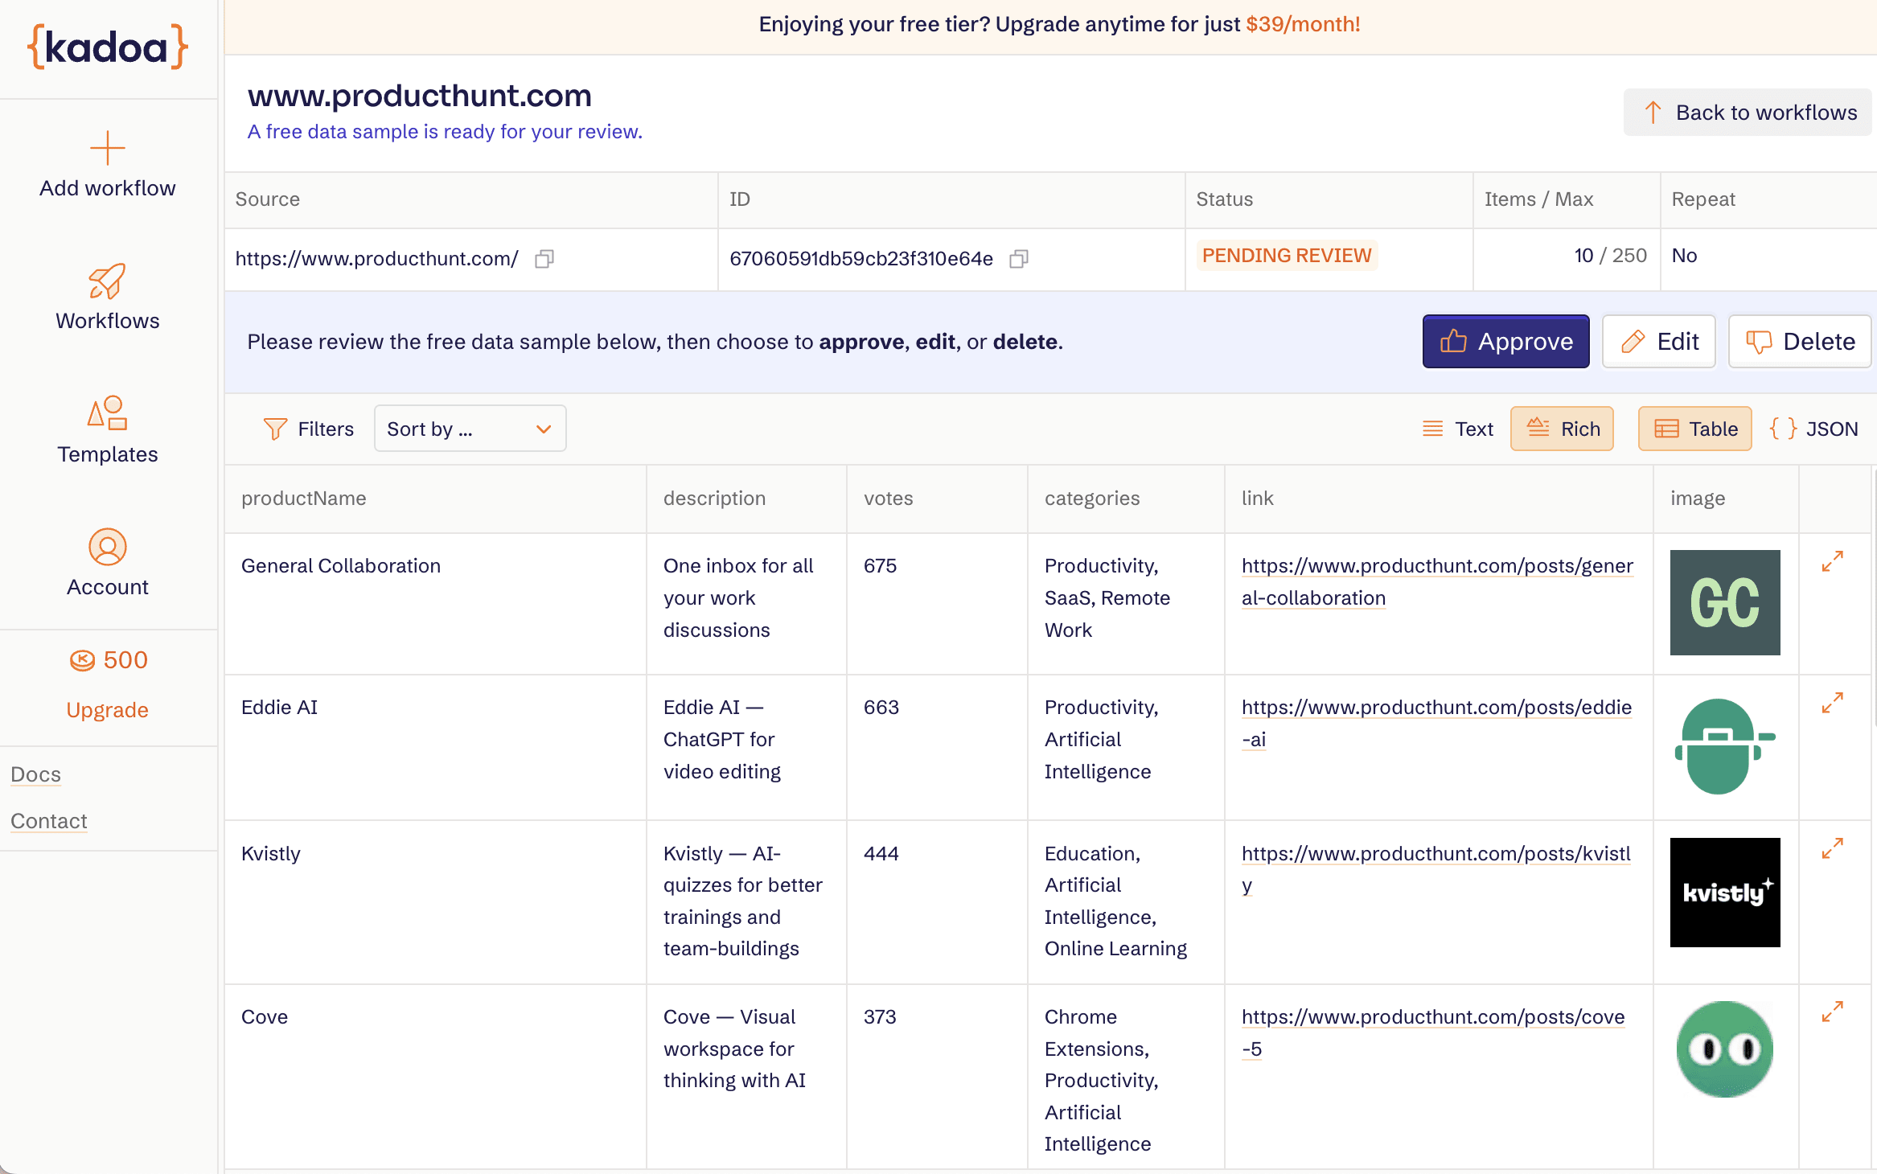Viewport: 1877px width, 1174px height.
Task: Open the Cove product image
Action: [x=1725, y=1049]
